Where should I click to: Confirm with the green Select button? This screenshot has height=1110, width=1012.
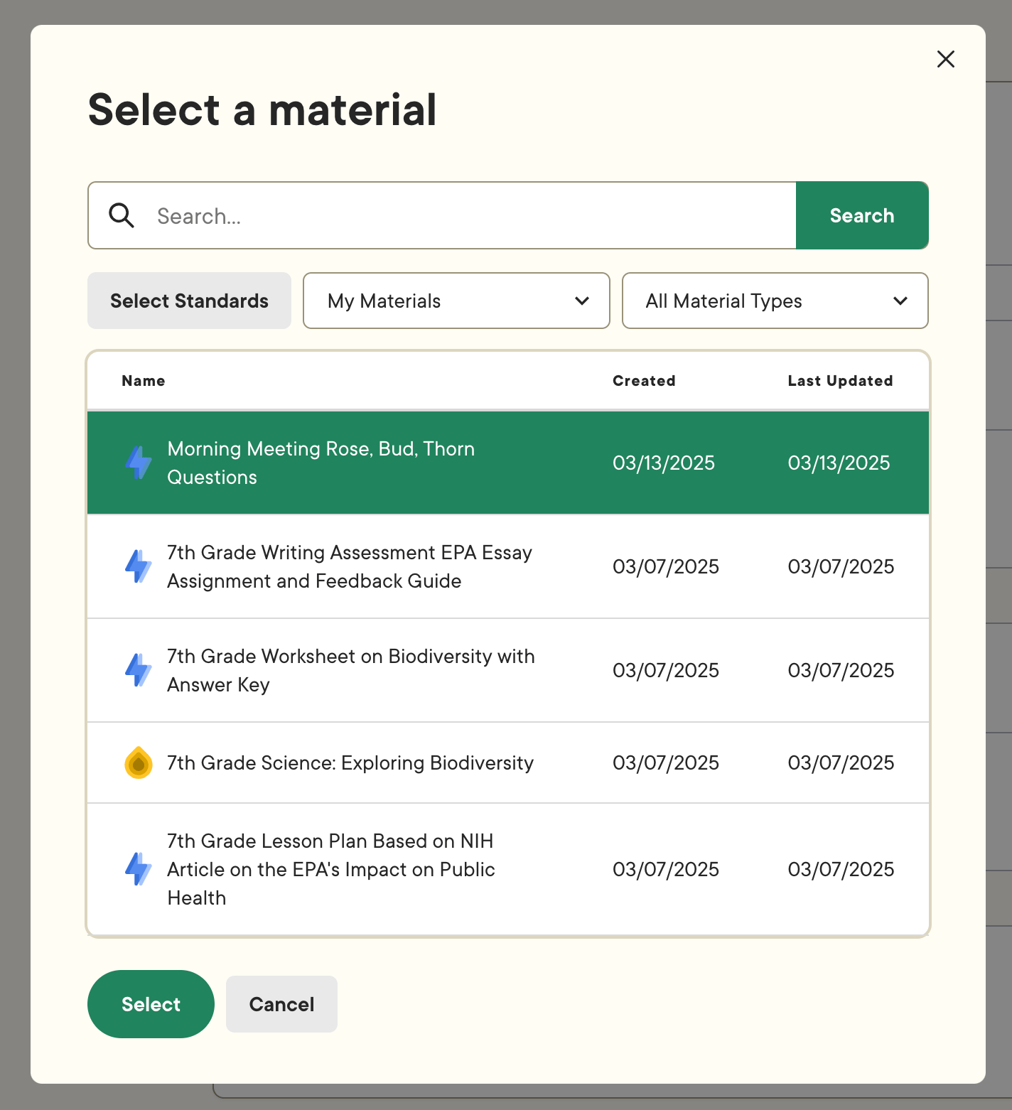(x=151, y=1004)
